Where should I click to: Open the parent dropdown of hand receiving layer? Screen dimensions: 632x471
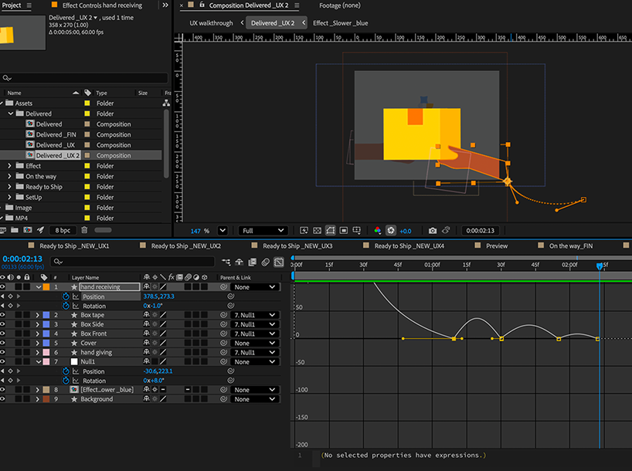254,287
